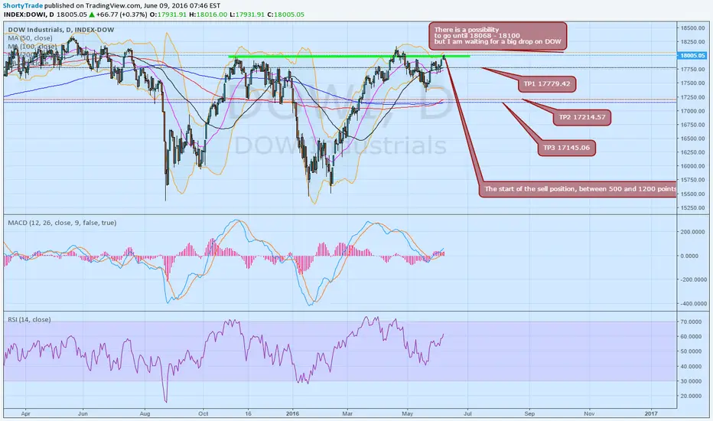
Task: Click 18250.00 on the price axis
Action: (692, 42)
